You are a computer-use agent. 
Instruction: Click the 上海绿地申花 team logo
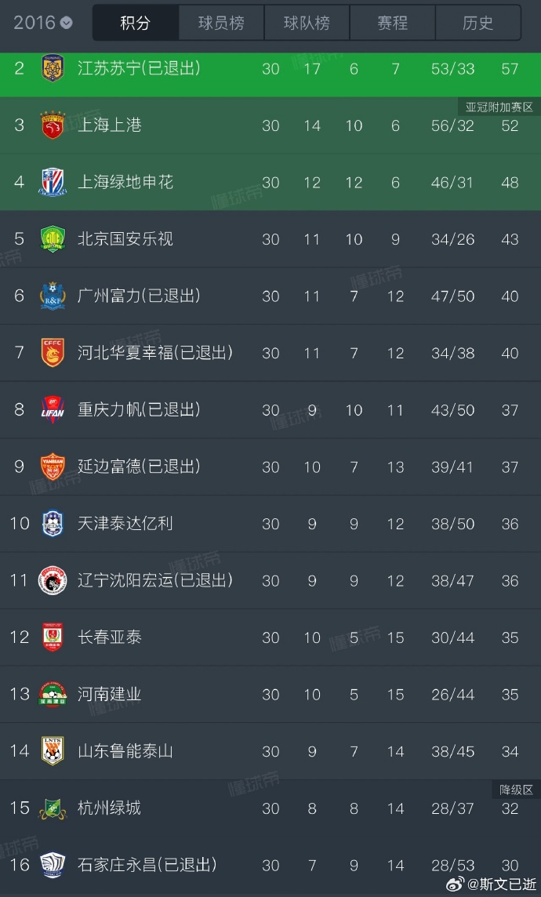click(x=53, y=182)
